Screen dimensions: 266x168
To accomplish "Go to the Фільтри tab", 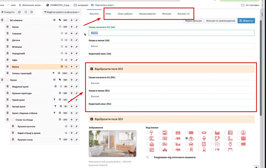I will 167,14.
